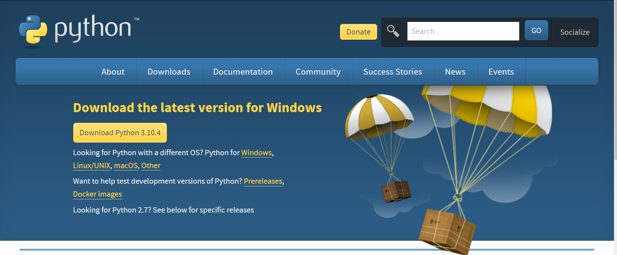Click the yellow Donate button
The image size is (617, 255).
tap(358, 32)
